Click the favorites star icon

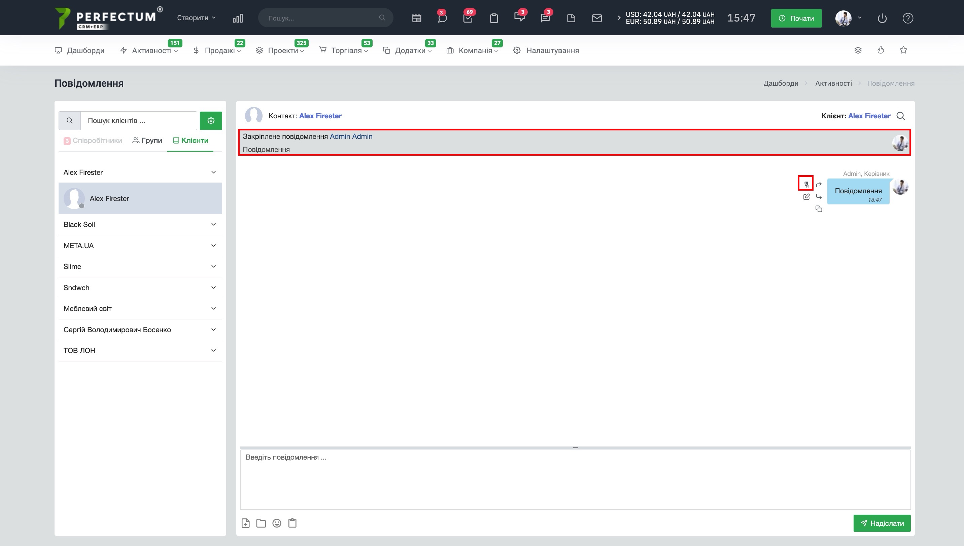(x=903, y=50)
